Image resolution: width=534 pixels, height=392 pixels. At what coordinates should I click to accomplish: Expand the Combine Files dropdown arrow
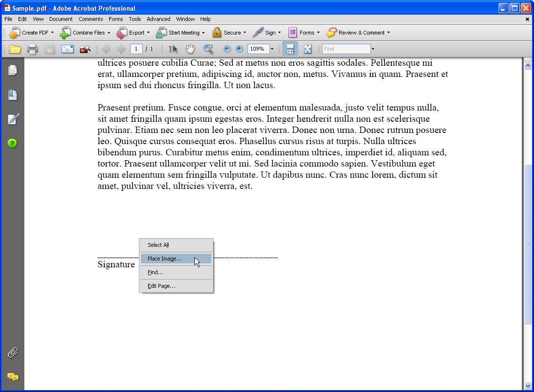click(109, 33)
